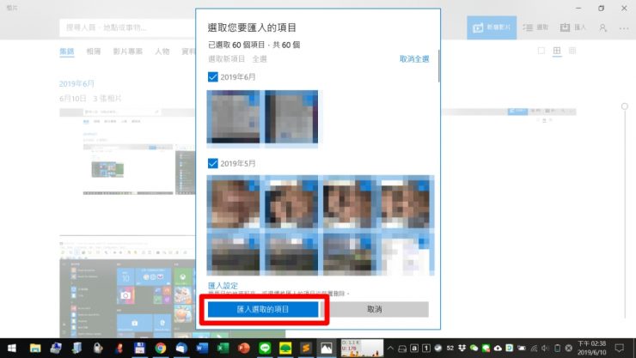
Task: Click the 新增影片 button in the toolbar
Action: coord(492,27)
